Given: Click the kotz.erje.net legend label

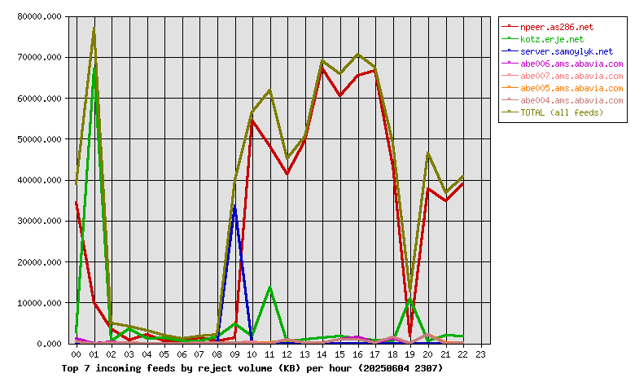Looking at the screenshot, I should pyautogui.click(x=552, y=39).
